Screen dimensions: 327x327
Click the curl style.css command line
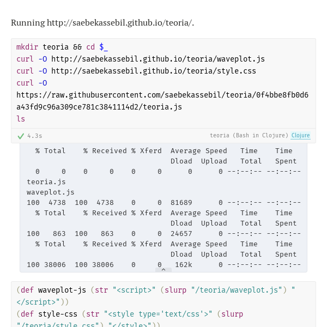click(136, 71)
